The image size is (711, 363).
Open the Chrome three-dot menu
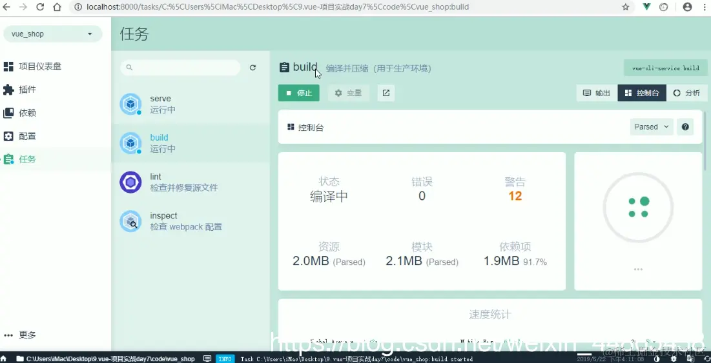(705, 7)
